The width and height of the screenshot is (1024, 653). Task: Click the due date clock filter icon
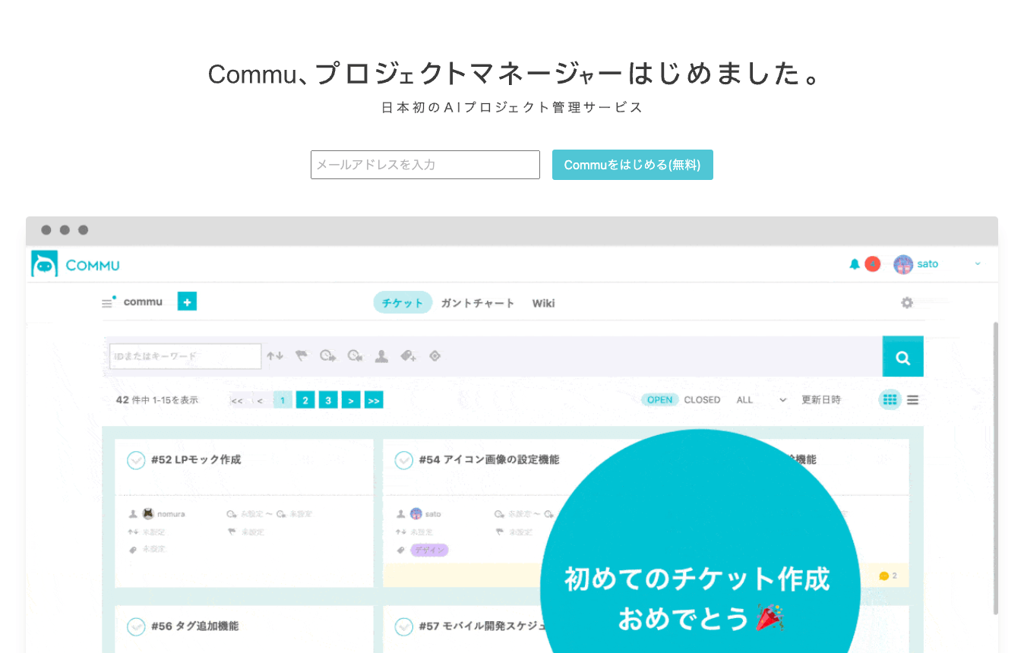tap(355, 355)
